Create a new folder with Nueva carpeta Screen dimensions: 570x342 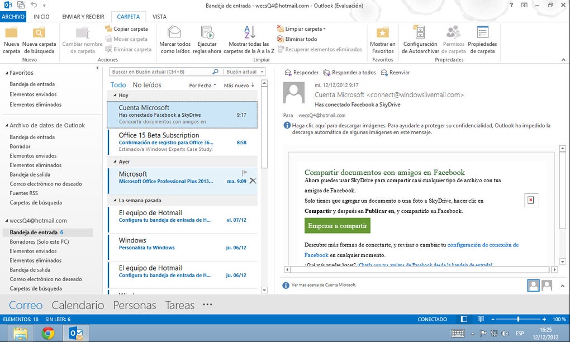[x=11, y=40]
